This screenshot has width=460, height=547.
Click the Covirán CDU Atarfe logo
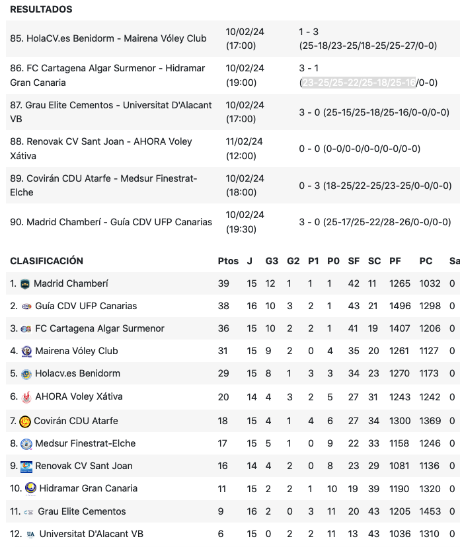[x=26, y=421]
